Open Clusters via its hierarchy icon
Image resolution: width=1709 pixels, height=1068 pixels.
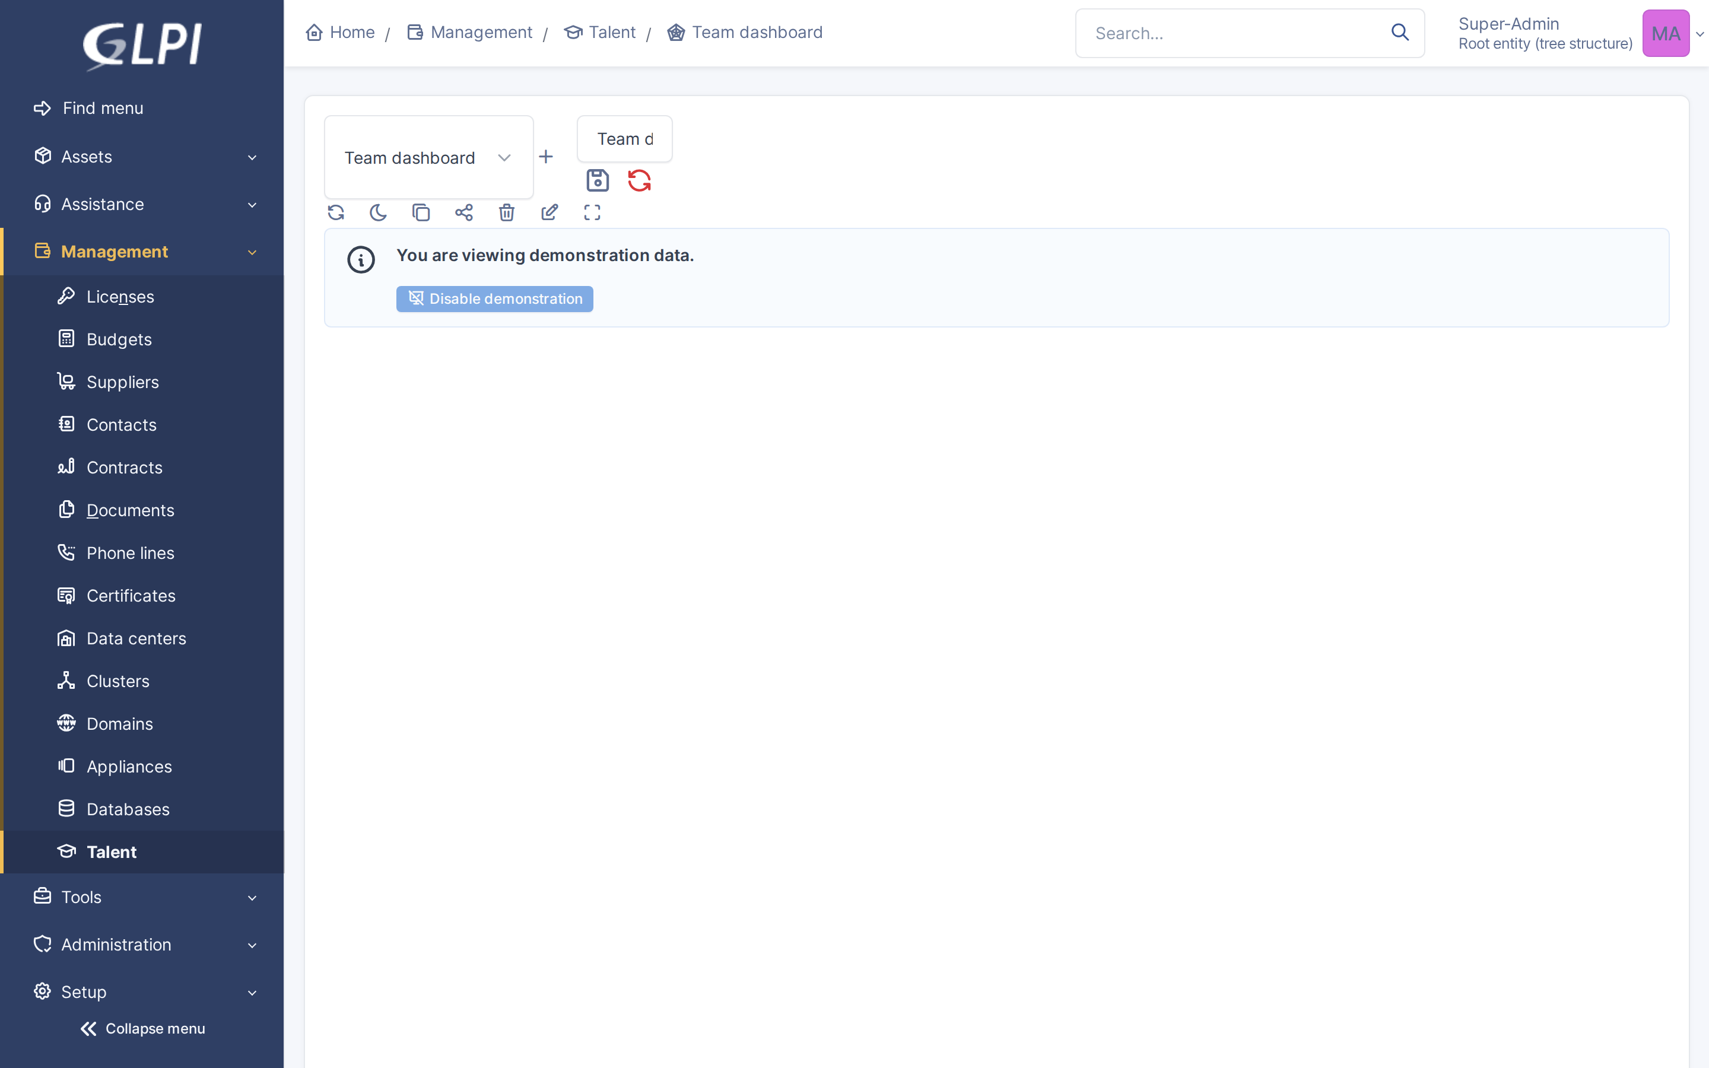66,681
